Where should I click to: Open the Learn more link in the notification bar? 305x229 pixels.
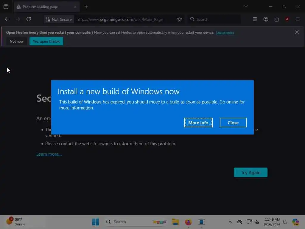[225, 33]
